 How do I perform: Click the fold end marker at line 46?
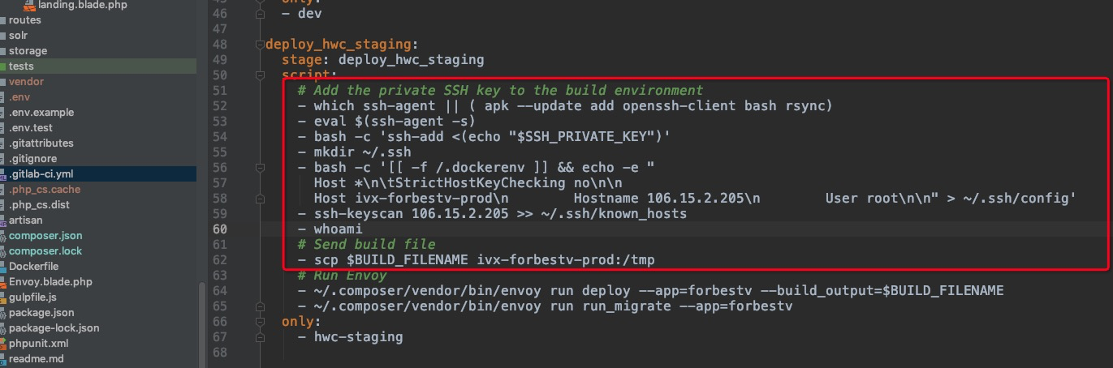pyautogui.click(x=260, y=14)
